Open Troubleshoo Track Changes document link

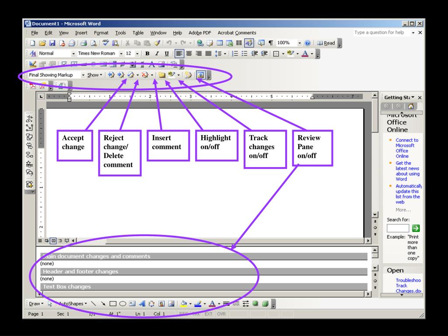(408, 285)
